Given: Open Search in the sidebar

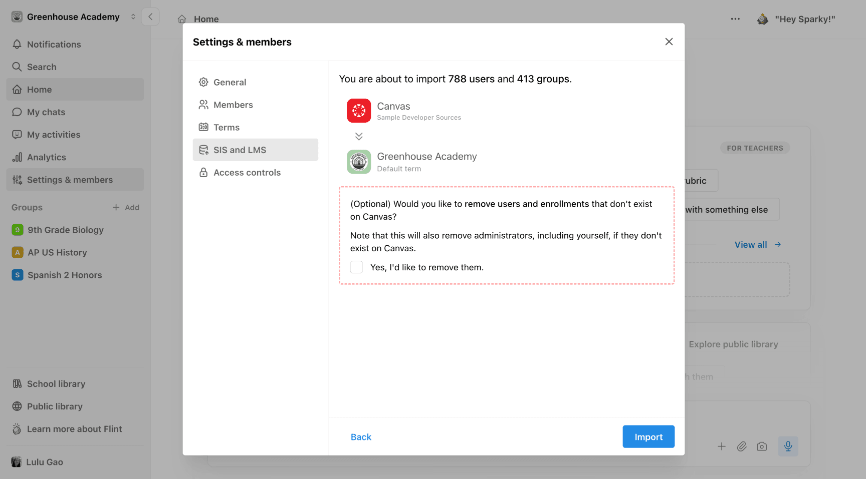Looking at the screenshot, I should point(75,67).
